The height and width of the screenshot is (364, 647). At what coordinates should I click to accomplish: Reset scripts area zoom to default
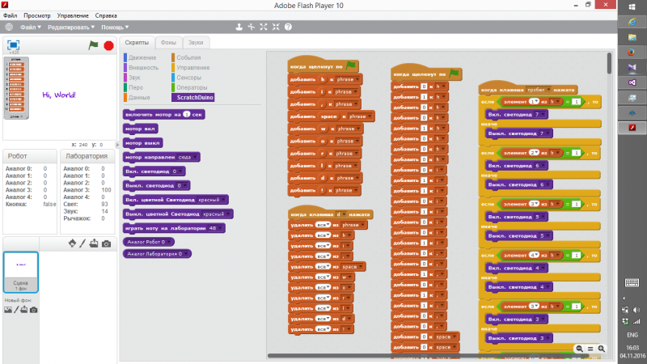[x=590, y=349]
